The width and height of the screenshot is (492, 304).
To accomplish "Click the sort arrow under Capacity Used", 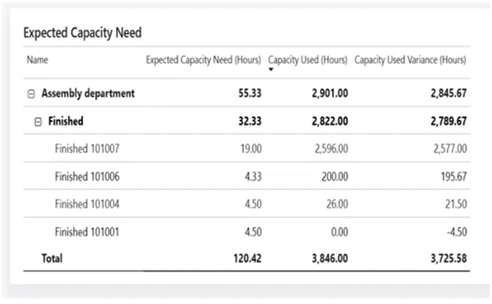I will click(272, 69).
